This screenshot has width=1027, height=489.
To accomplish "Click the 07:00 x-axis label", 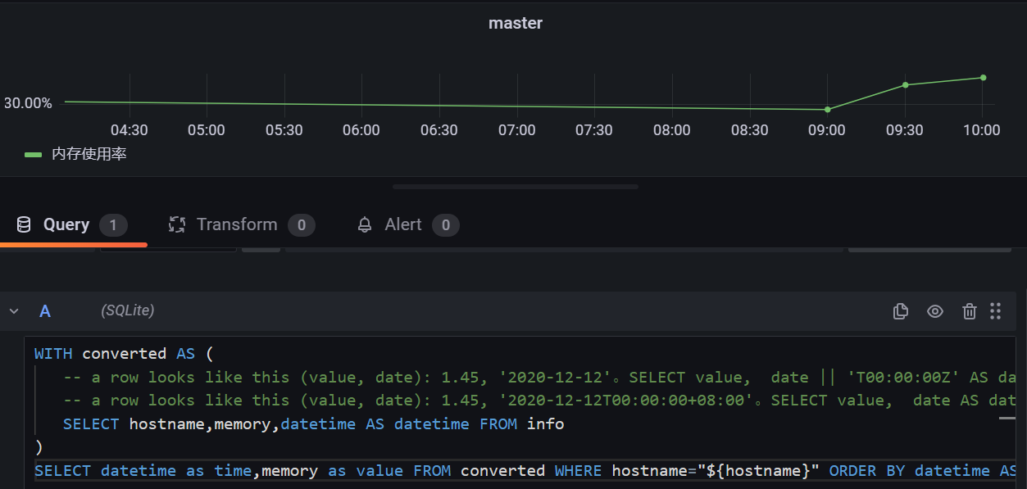I will [x=516, y=130].
